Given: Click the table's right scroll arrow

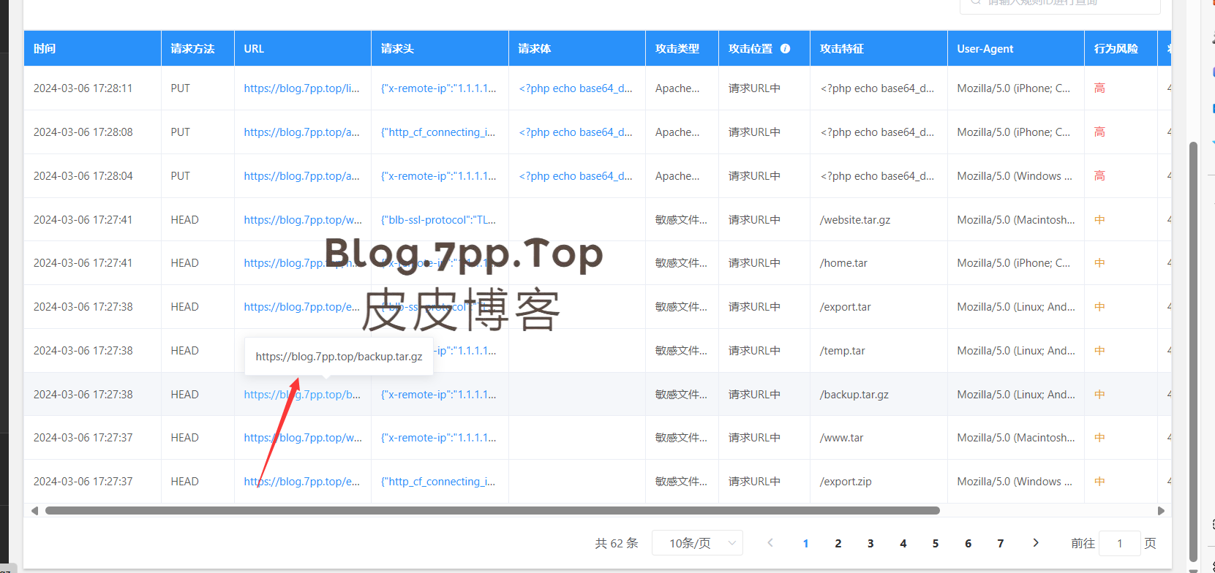Looking at the screenshot, I should [1161, 511].
